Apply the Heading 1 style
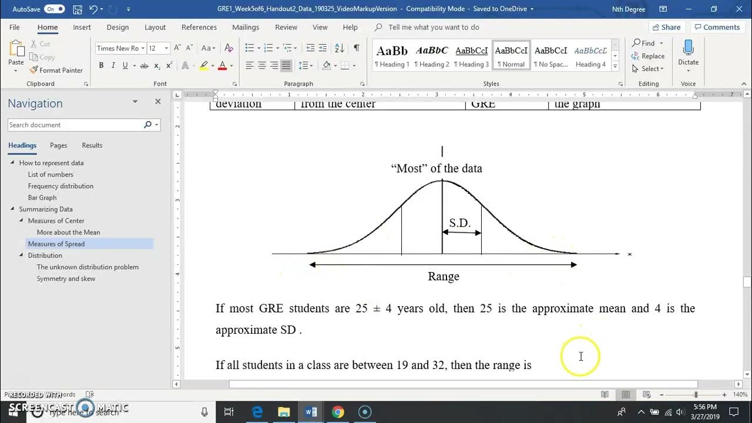Screen dimensions: 752x423 point(392,56)
